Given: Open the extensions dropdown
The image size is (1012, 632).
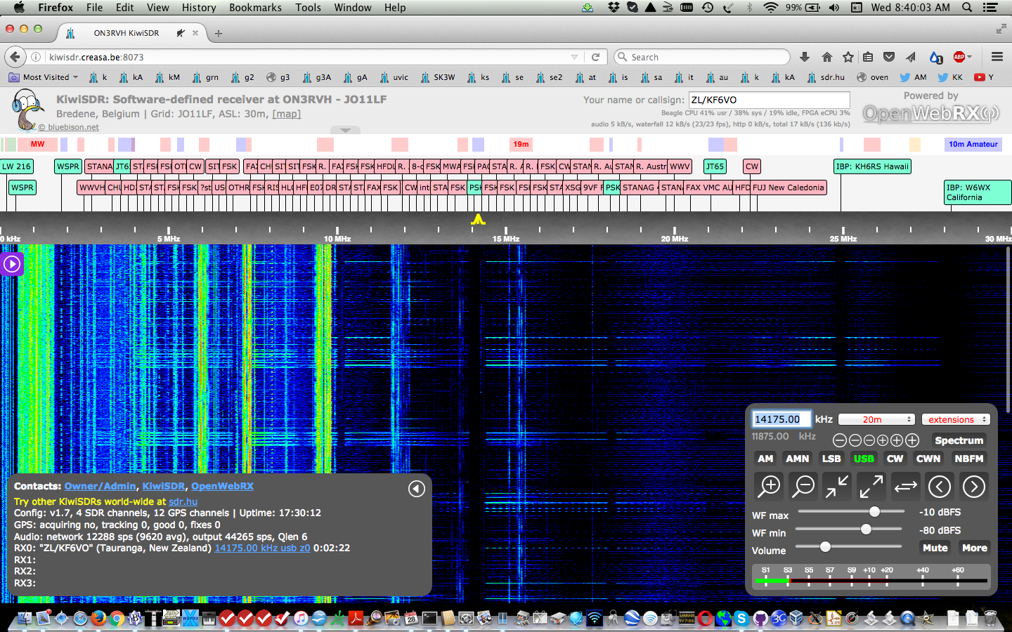Looking at the screenshot, I should coord(956,419).
